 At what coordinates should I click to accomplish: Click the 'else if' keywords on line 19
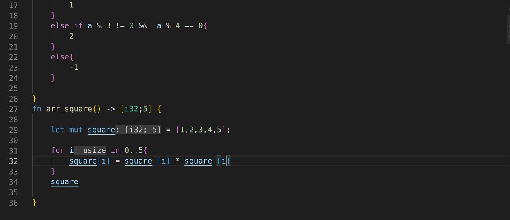point(67,26)
